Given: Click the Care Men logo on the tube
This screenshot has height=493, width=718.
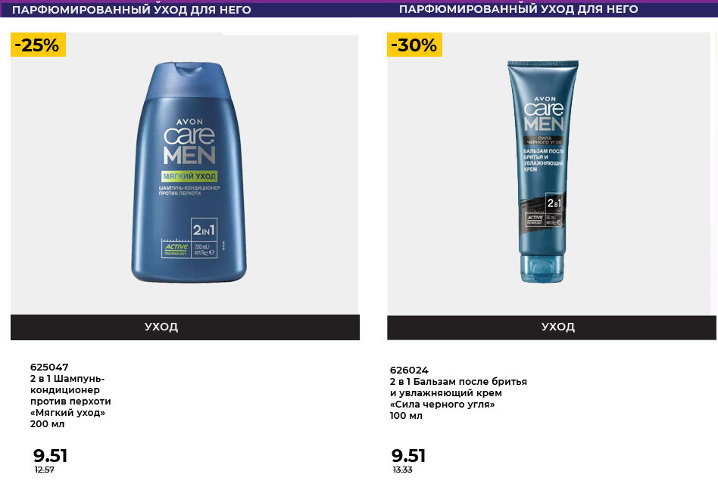Looking at the screenshot, I should coord(544,115).
